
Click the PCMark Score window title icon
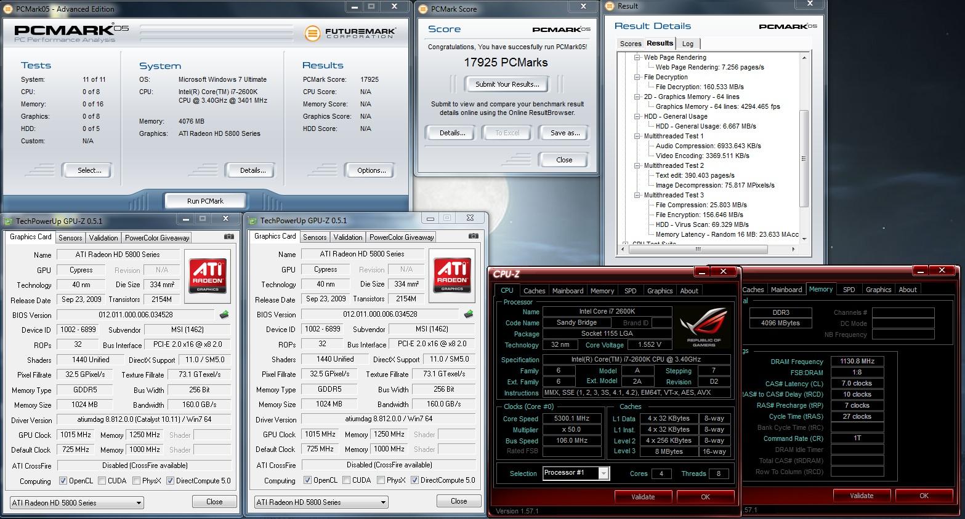tap(423, 9)
